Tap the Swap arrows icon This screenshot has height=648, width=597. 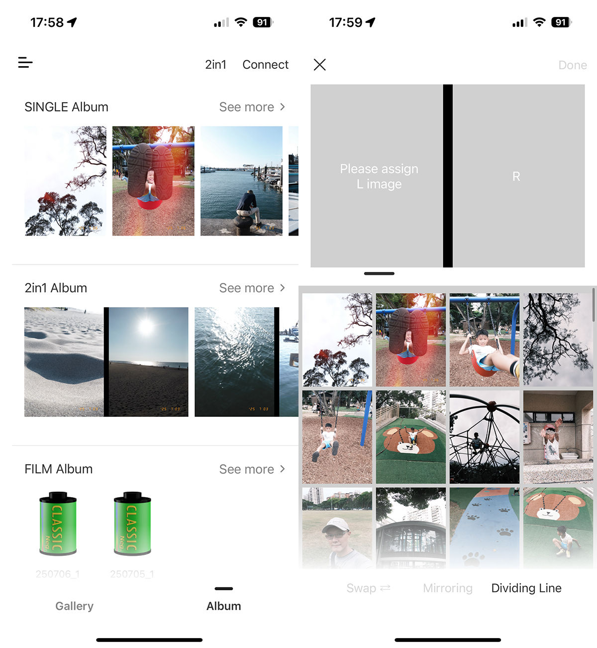click(x=385, y=588)
